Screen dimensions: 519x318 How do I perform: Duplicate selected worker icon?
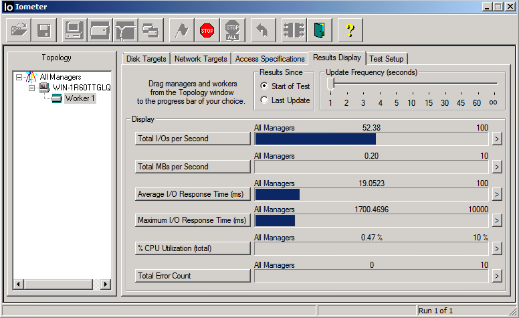[x=151, y=31]
